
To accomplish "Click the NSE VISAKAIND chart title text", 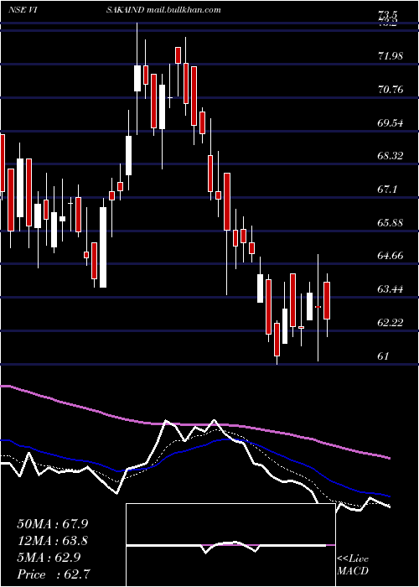I will coord(76,10).
